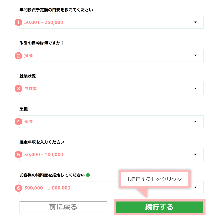Click the 「続行する」をクリック callout bubble
223x223 pixels.
[x=154, y=179]
